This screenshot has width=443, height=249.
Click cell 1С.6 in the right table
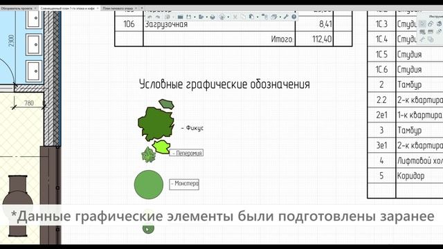pyautogui.click(x=381, y=69)
